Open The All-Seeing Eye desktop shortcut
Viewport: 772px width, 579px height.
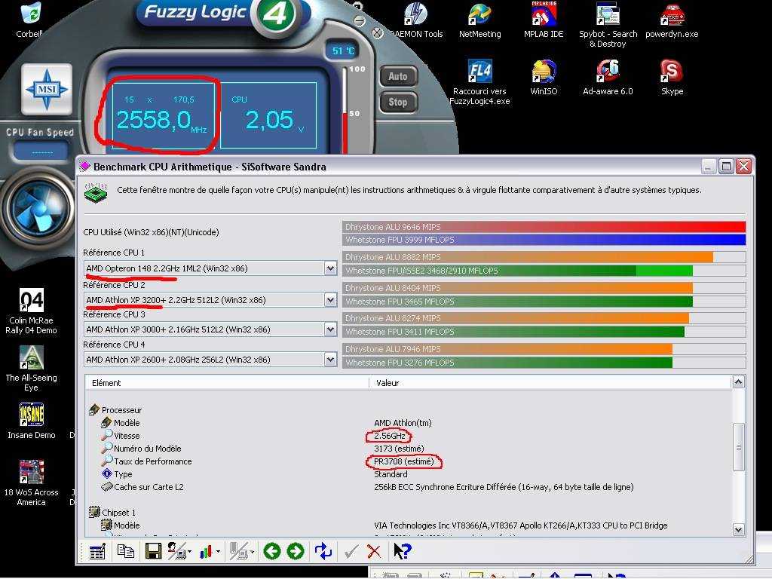[31, 369]
